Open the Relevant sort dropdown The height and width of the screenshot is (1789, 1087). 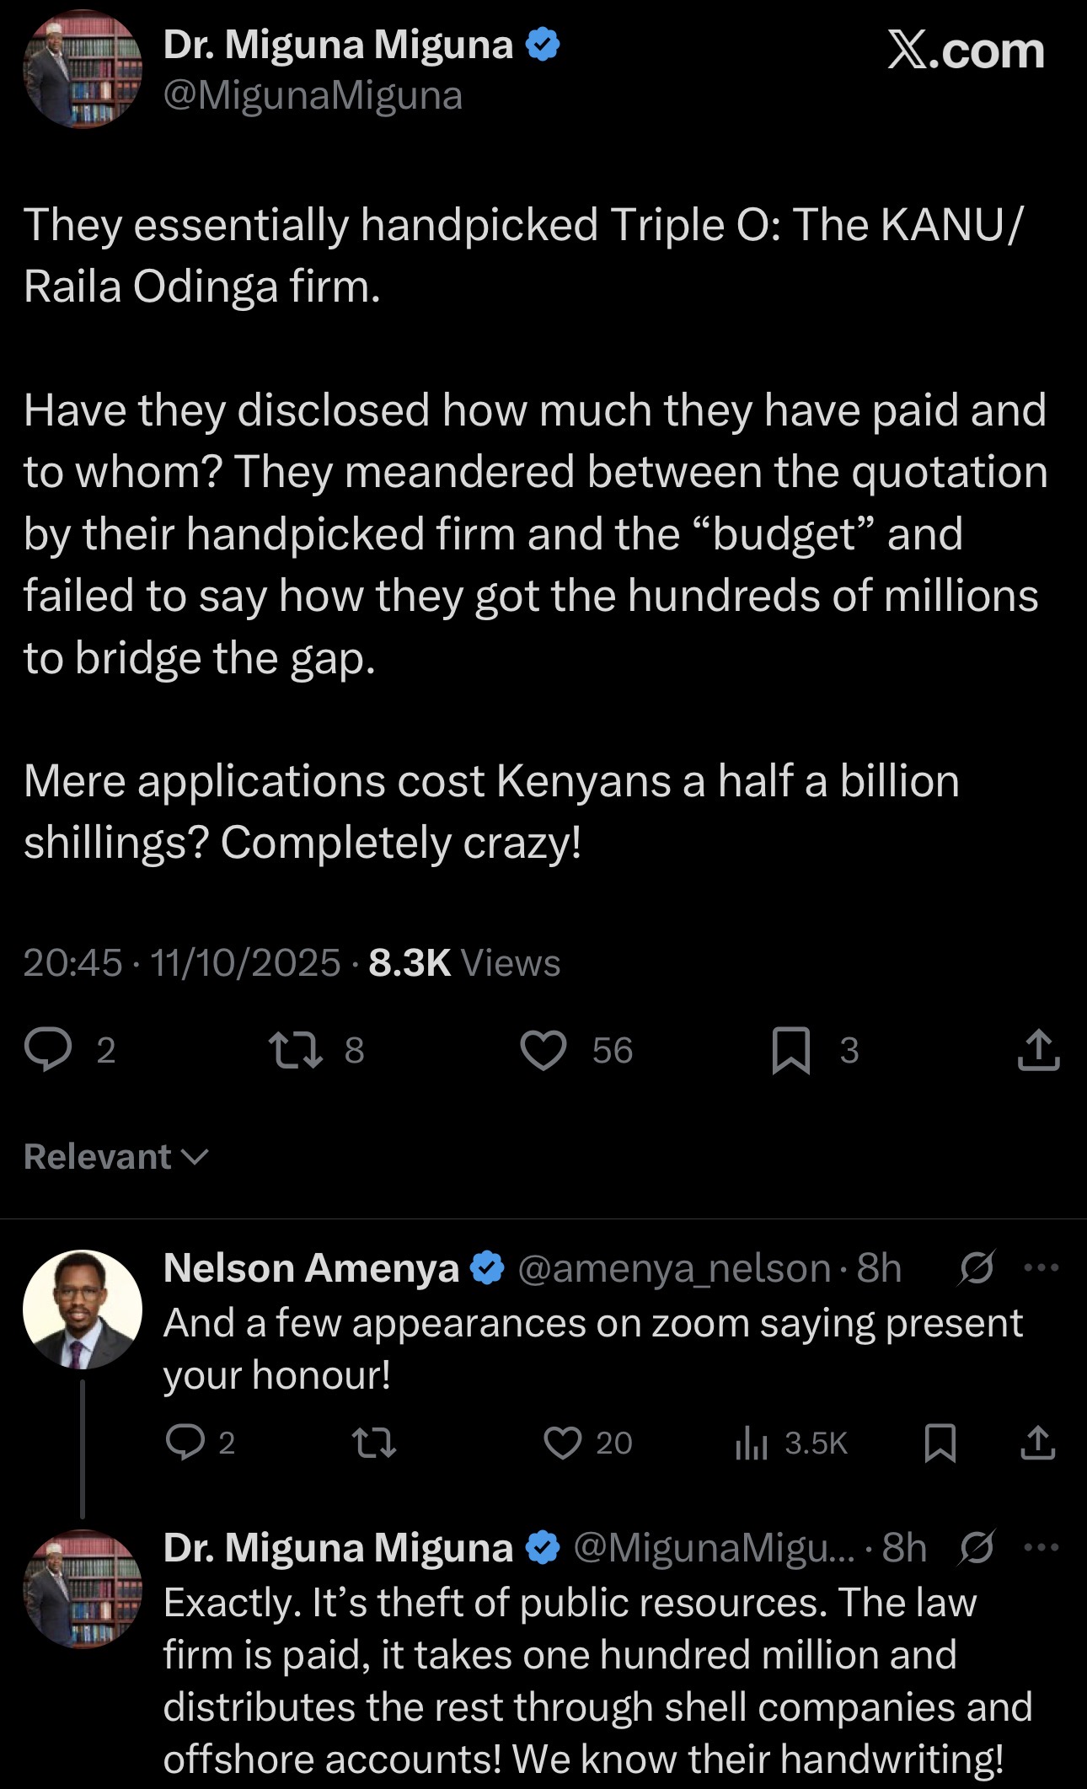coord(115,1157)
